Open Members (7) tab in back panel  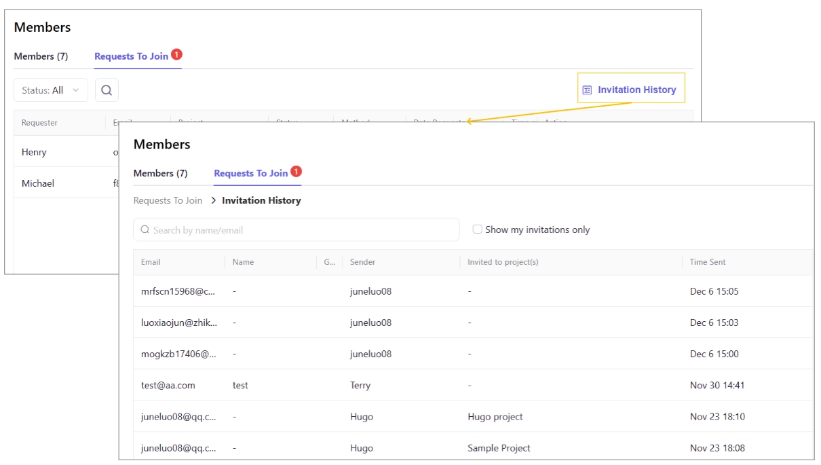pyautogui.click(x=41, y=56)
